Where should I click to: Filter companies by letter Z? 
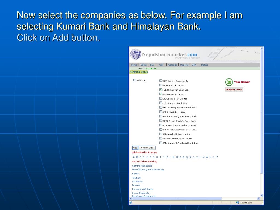pyautogui.click(x=217, y=157)
